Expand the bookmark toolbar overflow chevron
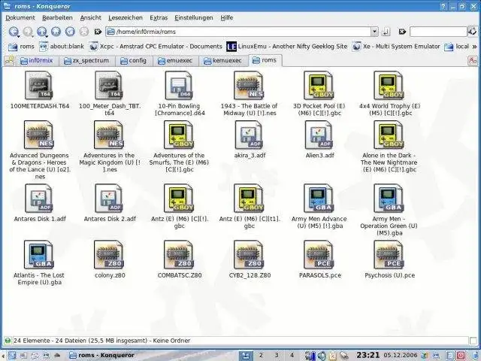The image size is (481, 361). (x=474, y=47)
